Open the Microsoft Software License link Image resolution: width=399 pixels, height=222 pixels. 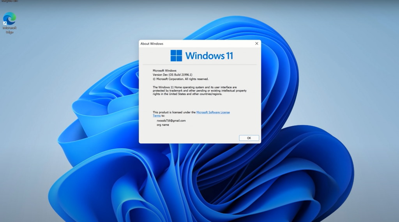click(213, 112)
